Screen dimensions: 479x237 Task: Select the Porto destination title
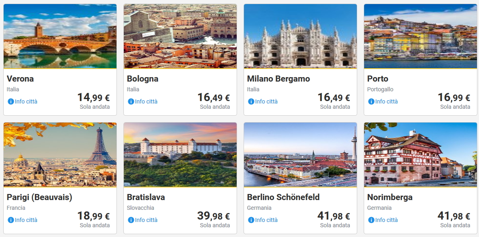(378, 79)
